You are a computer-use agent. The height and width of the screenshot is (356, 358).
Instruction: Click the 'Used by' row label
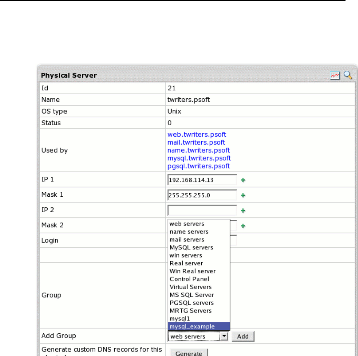(x=54, y=151)
